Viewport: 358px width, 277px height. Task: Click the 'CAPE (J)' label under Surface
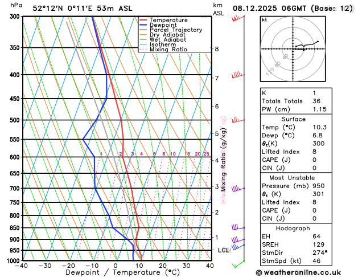(276, 160)
